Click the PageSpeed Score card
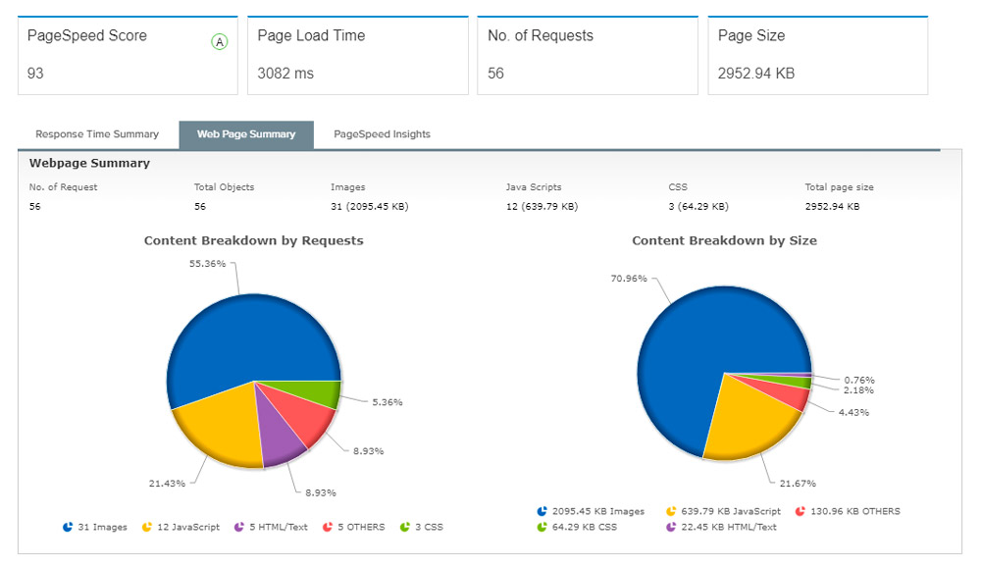The height and width of the screenshot is (568, 981). [128, 56]
